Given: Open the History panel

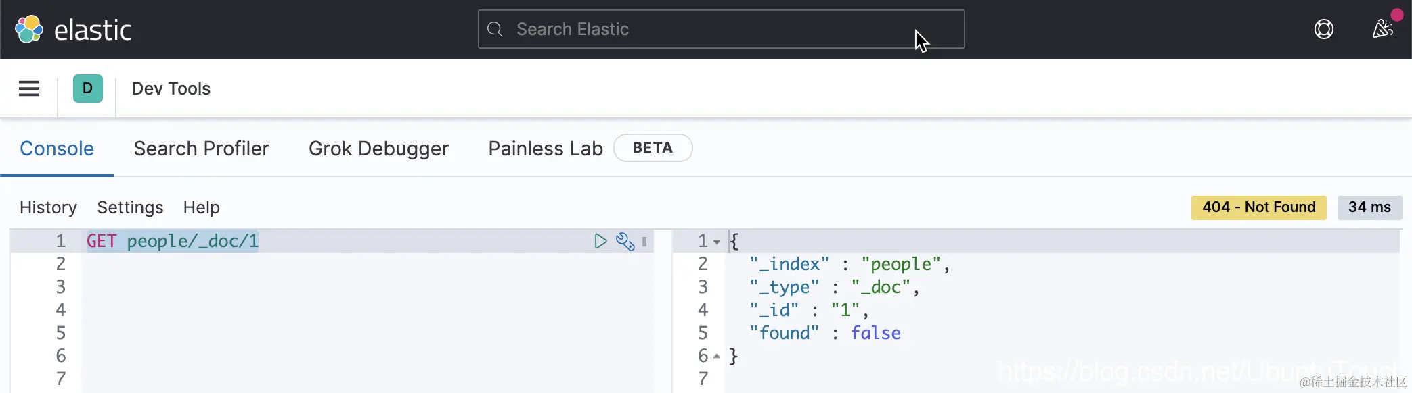Looking at the screenshot, I should (x=48, y=207).
